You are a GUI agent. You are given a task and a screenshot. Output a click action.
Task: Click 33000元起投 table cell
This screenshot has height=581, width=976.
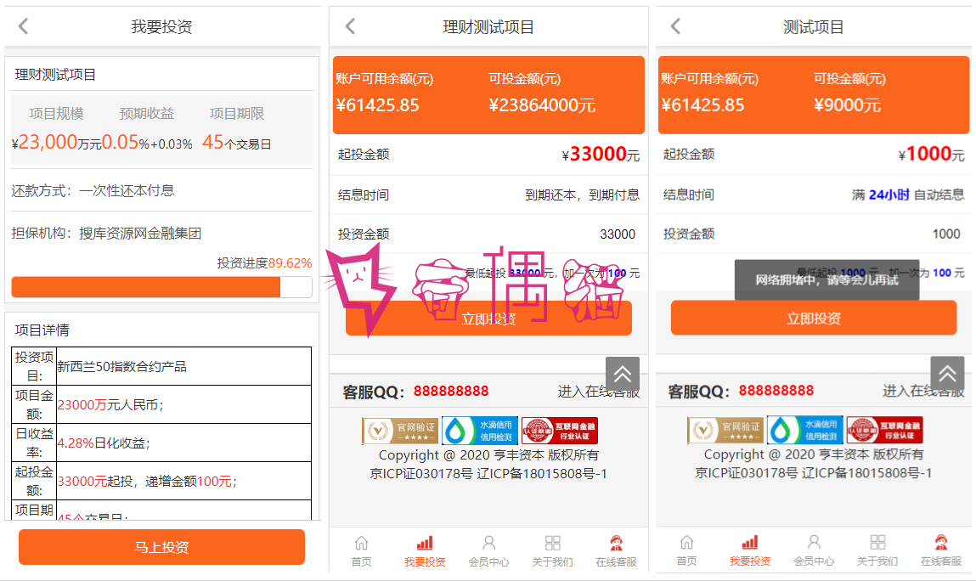[x=183, y=481]
